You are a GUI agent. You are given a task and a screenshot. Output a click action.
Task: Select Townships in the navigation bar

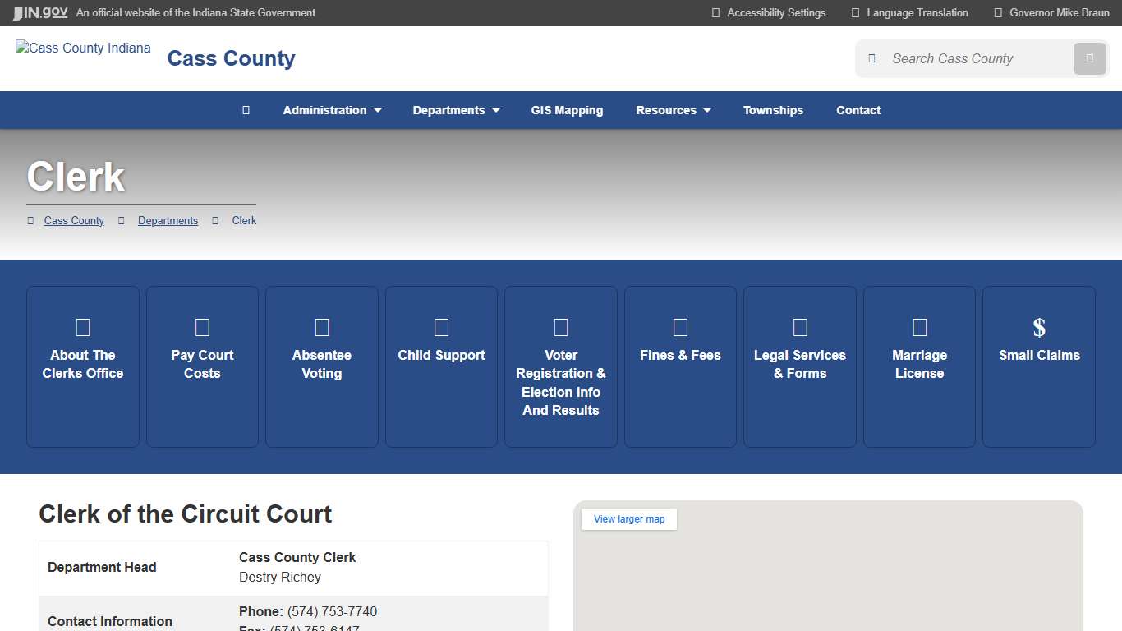773,110
